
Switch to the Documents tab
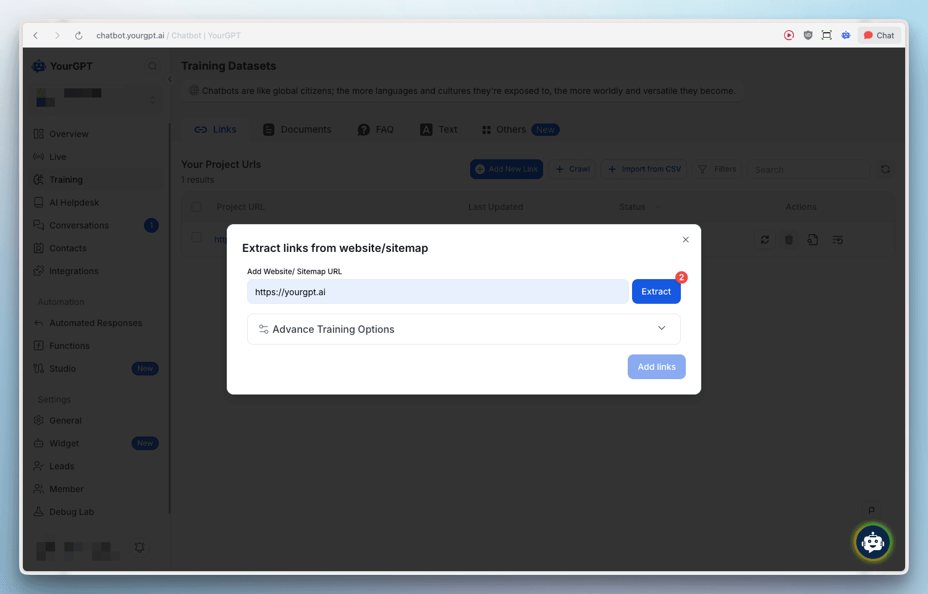(x=297, y=130)
